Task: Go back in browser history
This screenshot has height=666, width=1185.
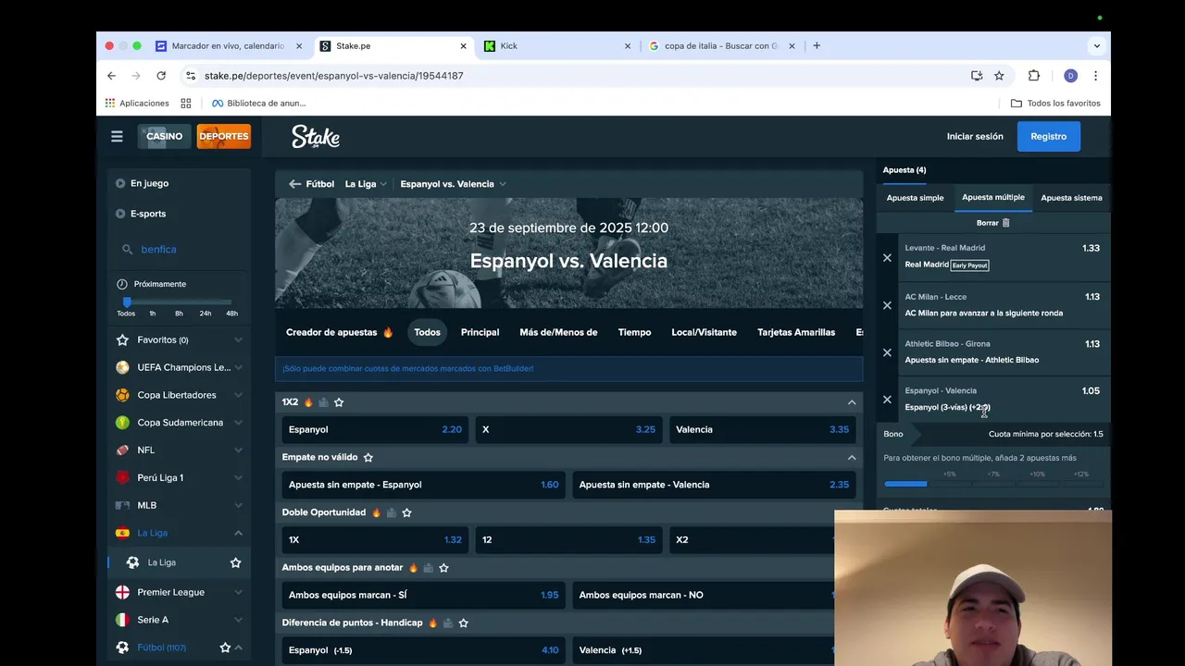Action: pyautogui.click(x=111, y=76)
